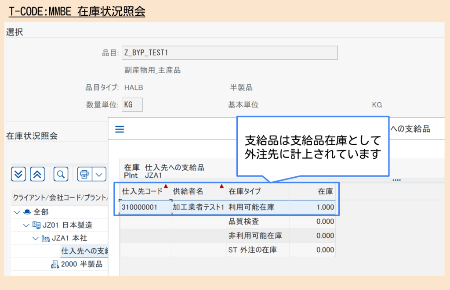Collapse the JZA1 本社 node chevron
This screenshot has width=450, height=290.
pos(35,238)
